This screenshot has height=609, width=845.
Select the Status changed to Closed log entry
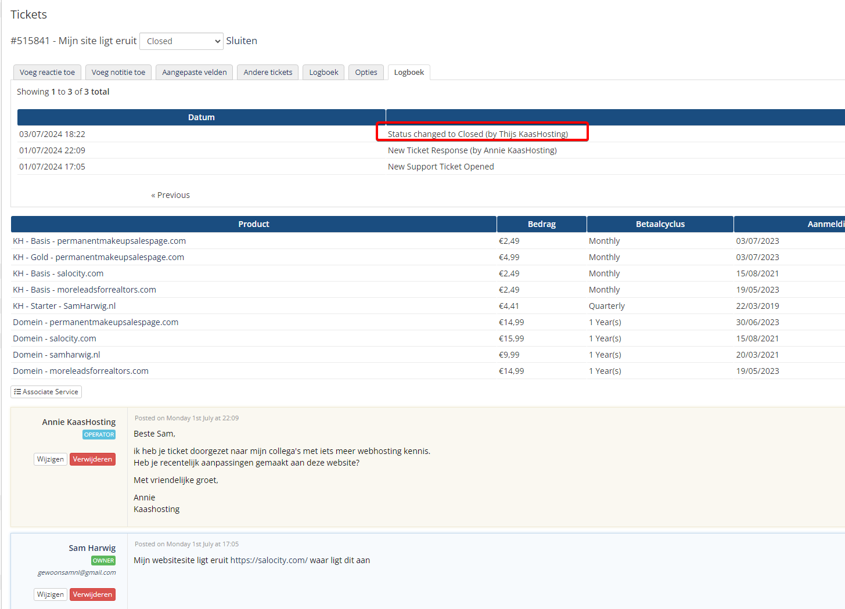(477, 134)
